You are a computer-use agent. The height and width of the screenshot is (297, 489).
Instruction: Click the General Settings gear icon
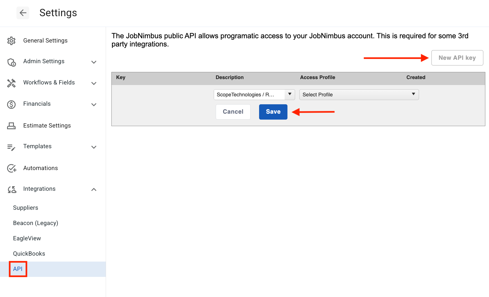coord(11,41)
